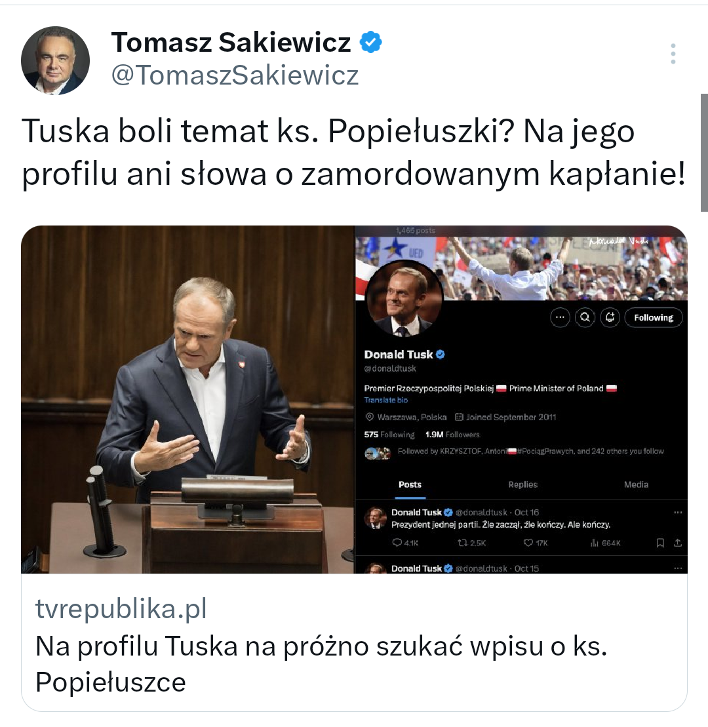Click the search icon on Tusk's profile
Viewport: 708px width, 727px height.
point(584,318)
